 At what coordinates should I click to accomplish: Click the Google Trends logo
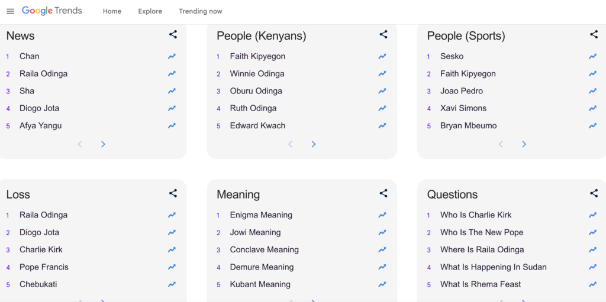pos(52,11)
